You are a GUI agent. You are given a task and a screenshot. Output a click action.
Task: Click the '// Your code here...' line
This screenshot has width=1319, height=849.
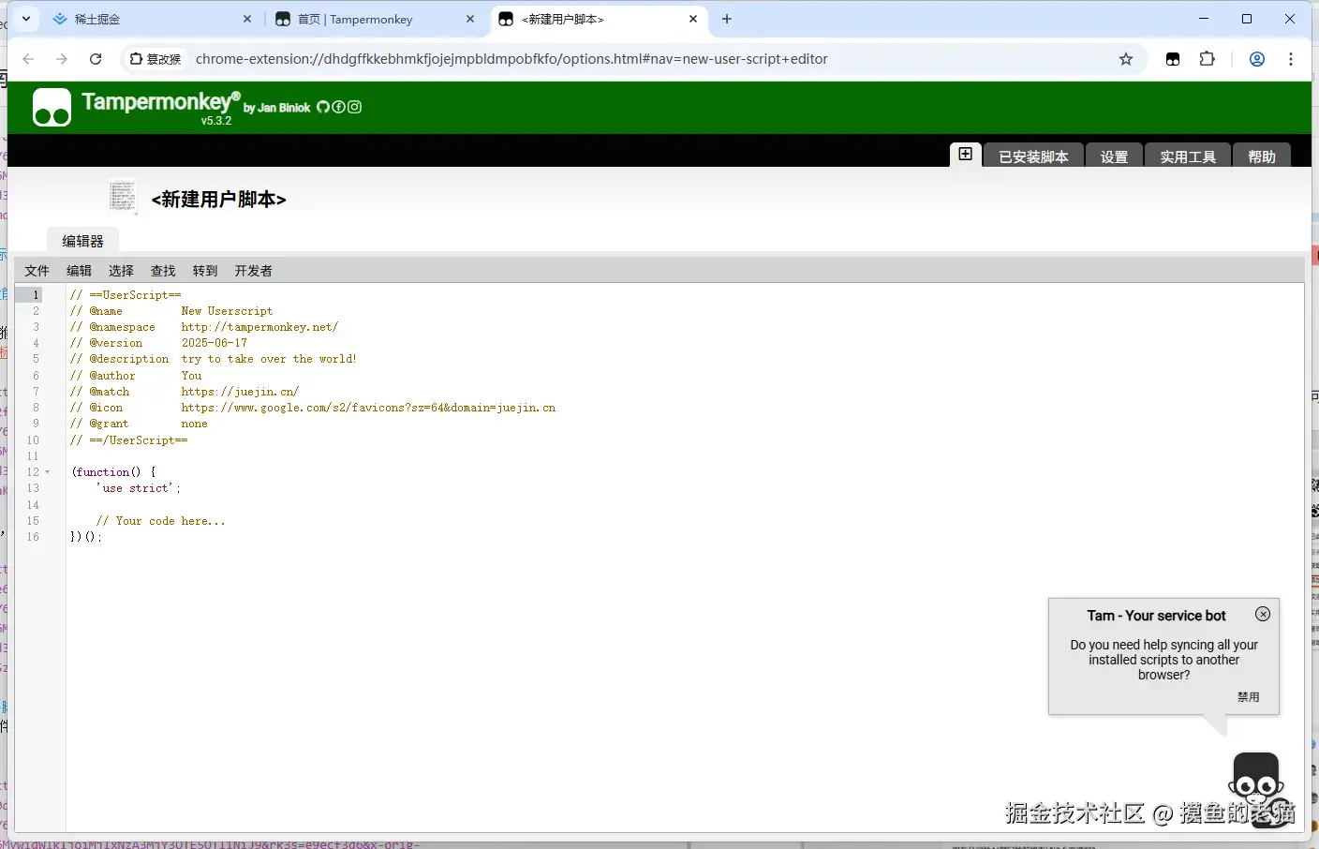(x=160, y=521)
